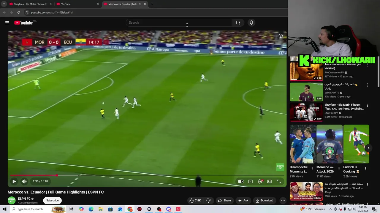This screenshot has width=380, height=213.
Task: Open the beIN SPORTS video thumbnail
Action: [x=306, y=92]
